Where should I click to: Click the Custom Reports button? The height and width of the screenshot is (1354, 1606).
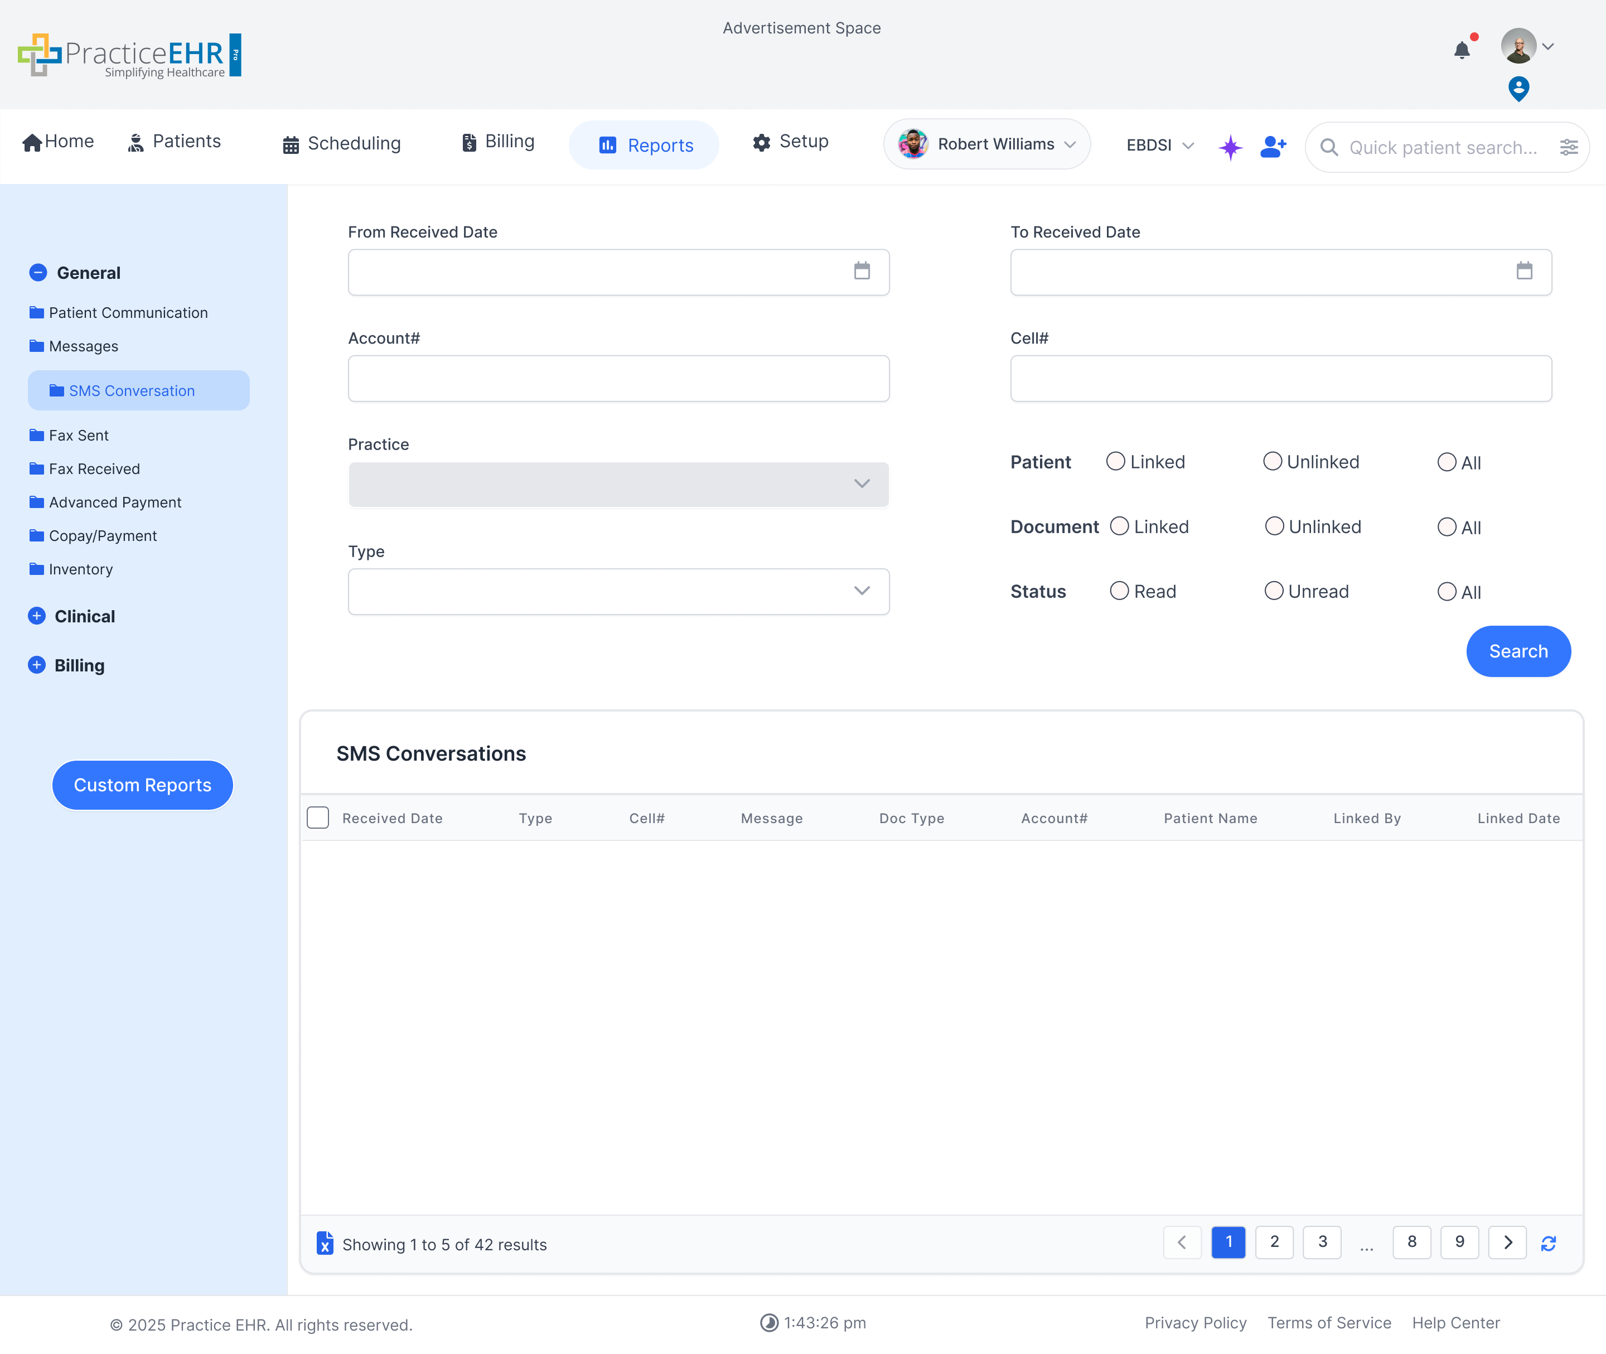[x=142, y=785]
